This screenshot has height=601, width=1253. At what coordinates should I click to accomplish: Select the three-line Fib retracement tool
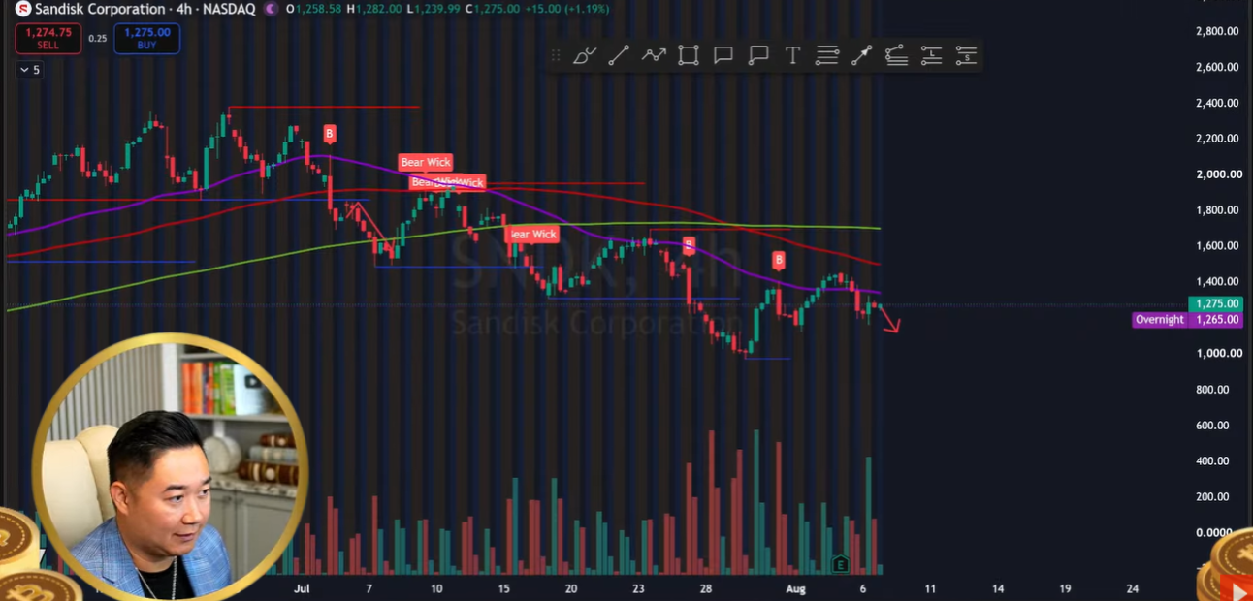pos(827,55)
